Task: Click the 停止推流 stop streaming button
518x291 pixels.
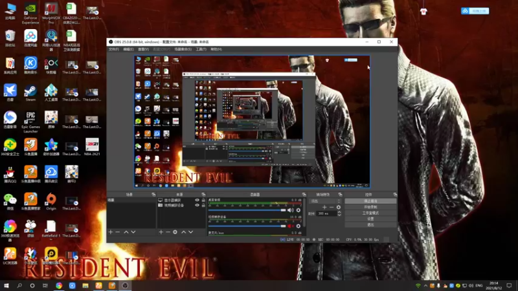Action: [370, 201]
